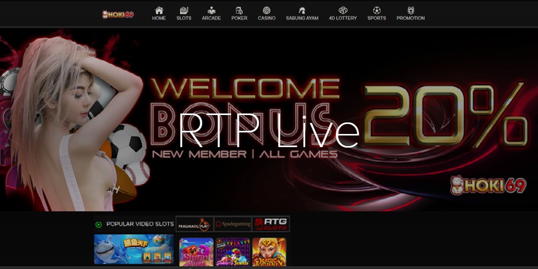538x269 pixels.
Task: Switch to the Spadegaming provider tab
Action: pyautogui.click(x=232, y=224)
